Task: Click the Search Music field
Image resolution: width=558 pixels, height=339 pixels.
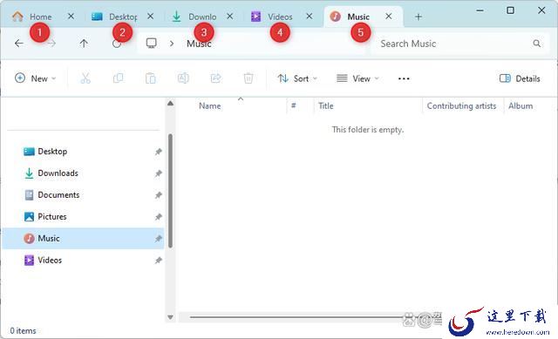Action: (459, 44)
